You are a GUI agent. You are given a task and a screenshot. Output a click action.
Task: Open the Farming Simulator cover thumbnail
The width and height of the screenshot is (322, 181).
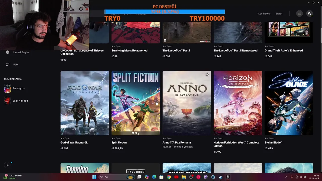(x=85, y=168)
